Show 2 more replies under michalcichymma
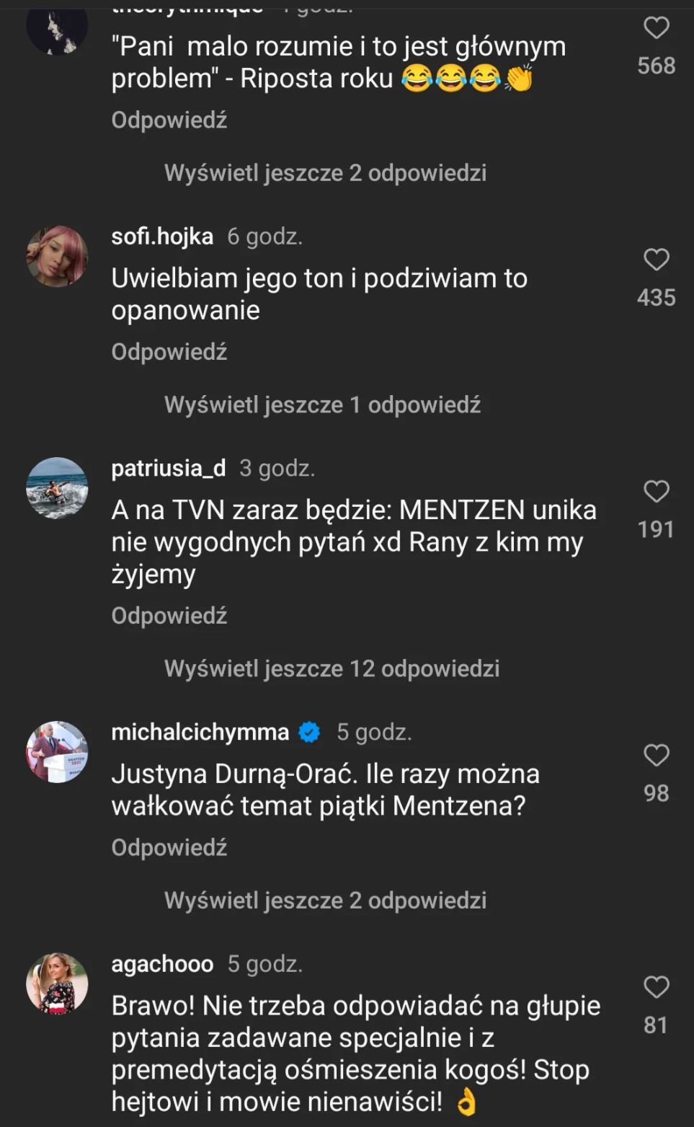 pyautogui.click(x=325, y=901)
